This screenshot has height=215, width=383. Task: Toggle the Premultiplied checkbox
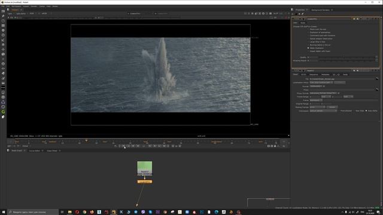339,110
